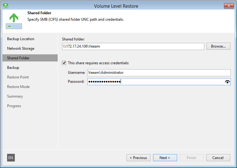Reveal password with the eye icon

point(227,82)
